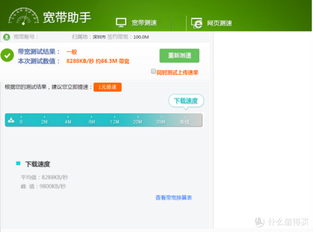Viewport: 313px width, 232px height.
Task: Click the 平均值：8288KB/秒 line
Action: 44,177
